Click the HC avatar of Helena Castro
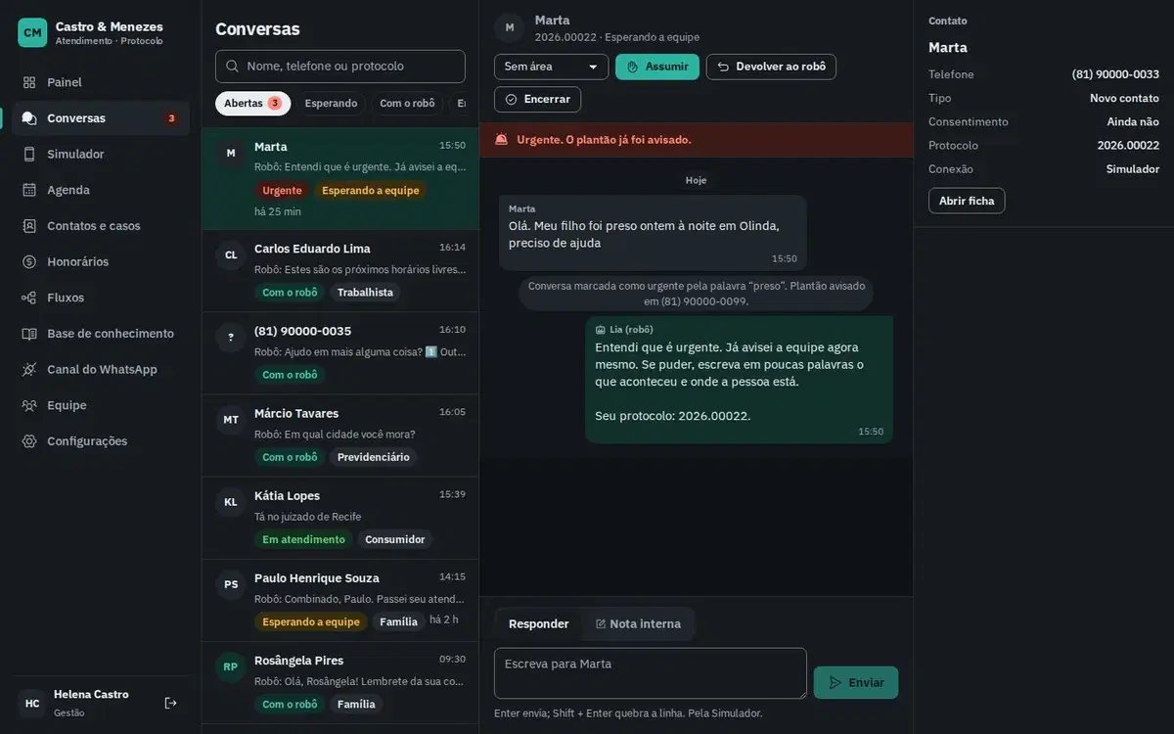Screen dimensions: 1174x734 32,704
